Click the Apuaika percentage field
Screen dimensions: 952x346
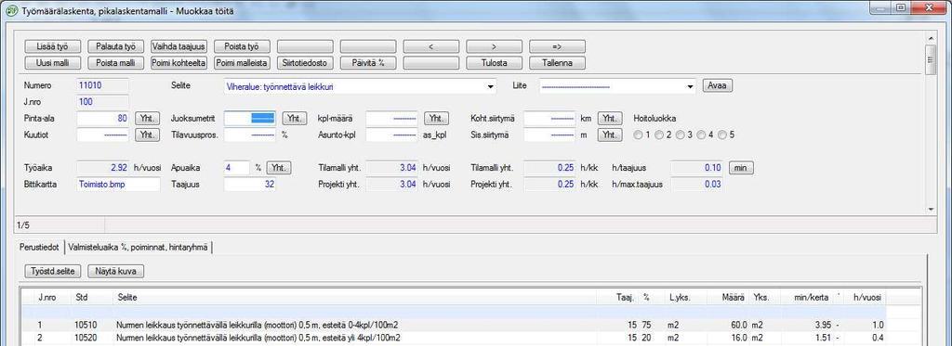[237, 167]
